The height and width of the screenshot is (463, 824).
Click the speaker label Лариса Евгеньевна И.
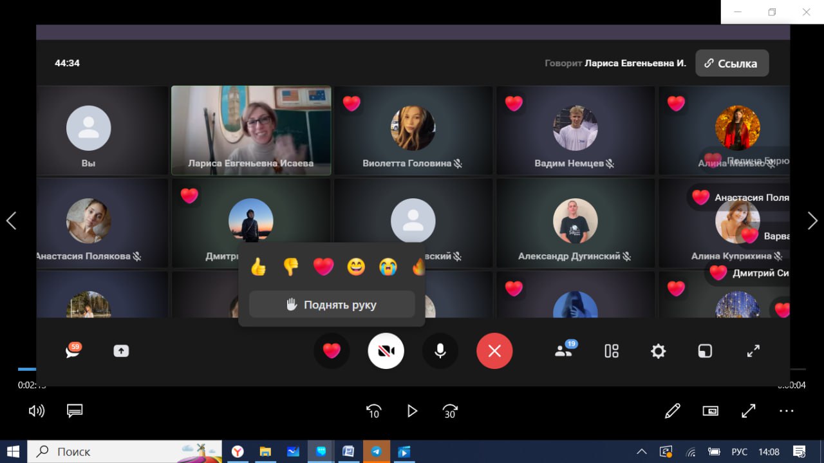click(x=635, y=63)
